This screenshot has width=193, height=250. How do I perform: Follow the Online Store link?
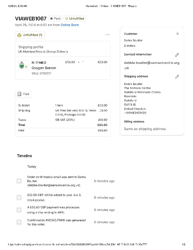pyautogui.click(x=70, y=25)
